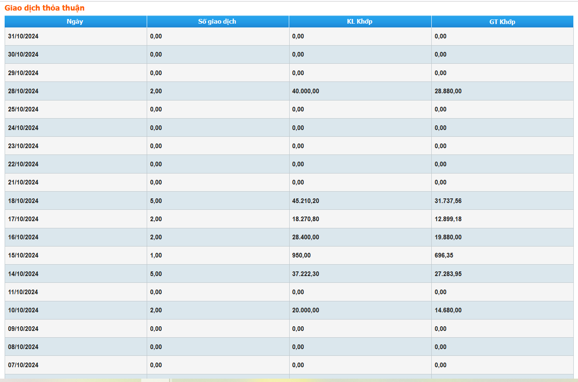Select the 15/10/2024 date cell
578x382 pixels.
tap(23, 255)
